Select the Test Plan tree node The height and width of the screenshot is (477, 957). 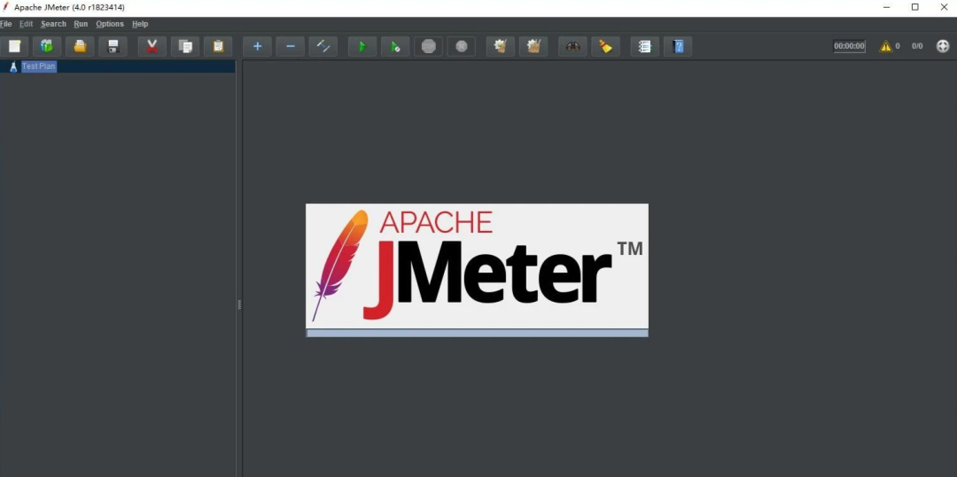tap(39, 66)
